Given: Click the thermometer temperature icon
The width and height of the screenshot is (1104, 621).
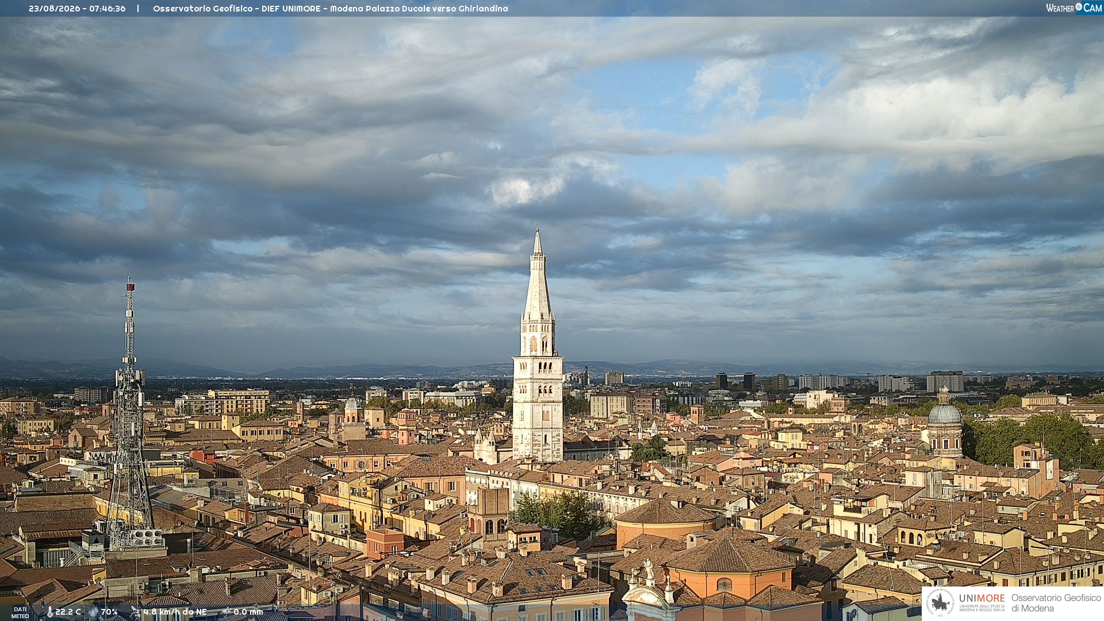Looking at the screenshot, I should (x=49, y=612).
